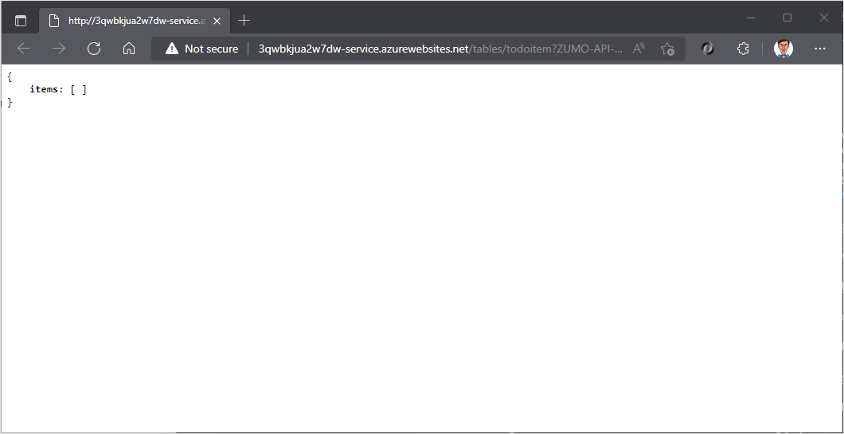Go back to previous page
Image resolution: width=844 pixels, height=434 pixels.
point(24,49)
